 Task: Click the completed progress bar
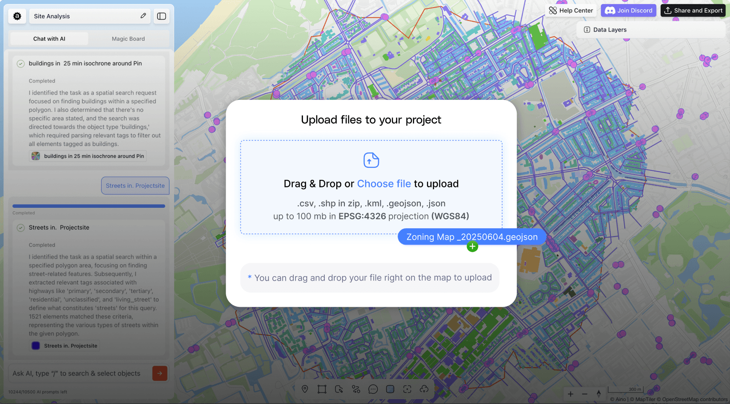[x=89, y=206]
